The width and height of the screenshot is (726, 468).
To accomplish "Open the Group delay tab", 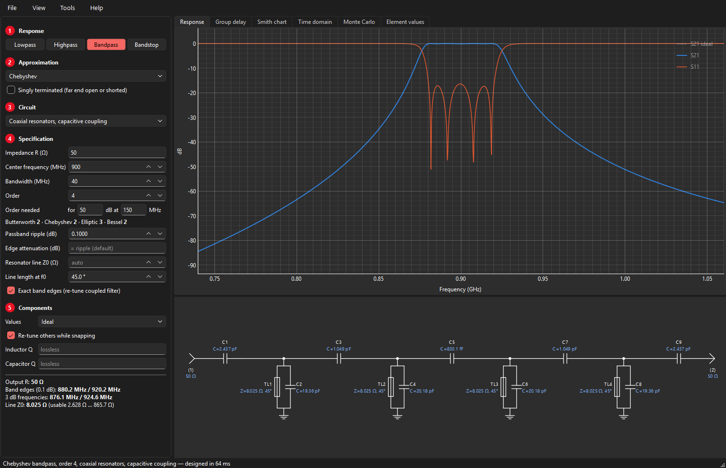I will (x=231, y=21).
